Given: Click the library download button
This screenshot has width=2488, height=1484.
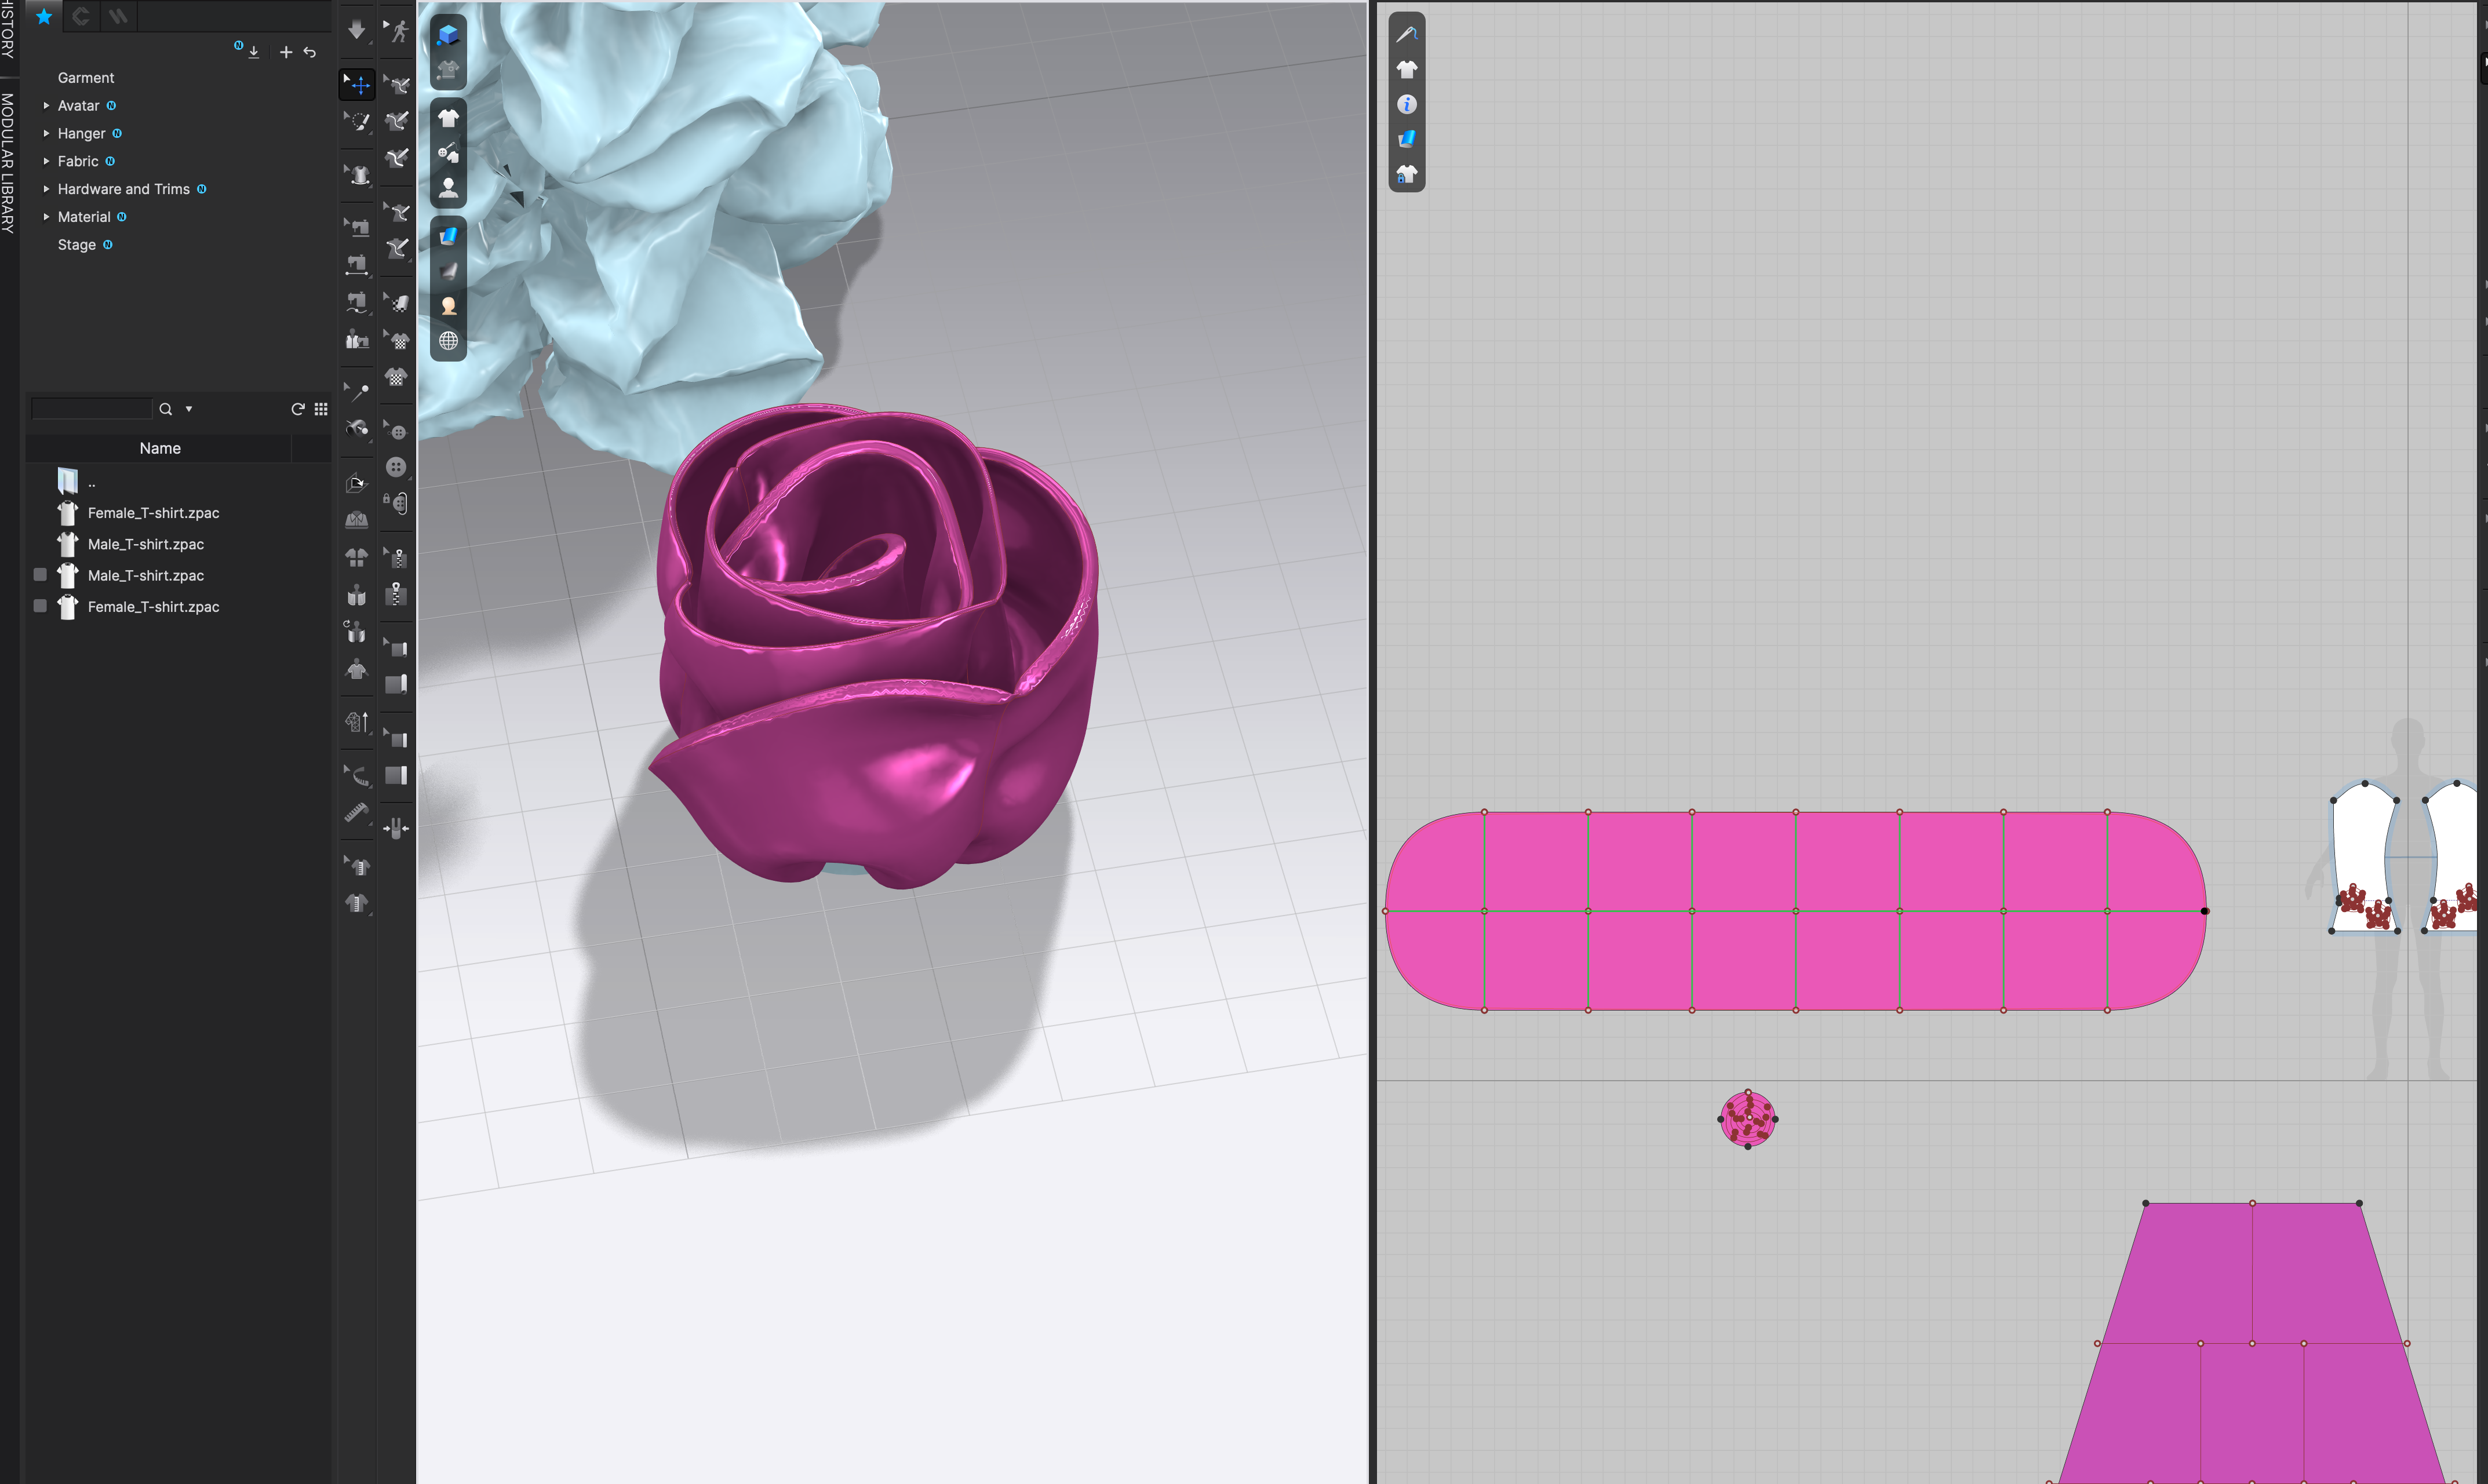Looking at the screenshot, I should click(254, 52).
